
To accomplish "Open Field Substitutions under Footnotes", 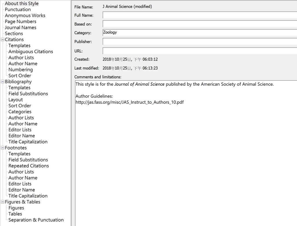I will tap(28, 160).
